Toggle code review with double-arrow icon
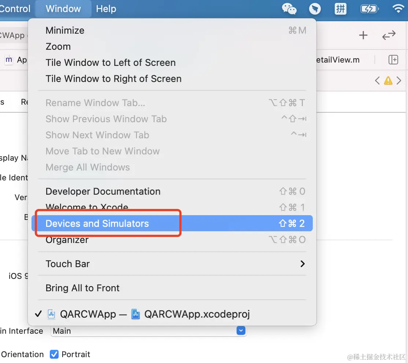This screenshot has height=363, width=408. click(389, 35)
